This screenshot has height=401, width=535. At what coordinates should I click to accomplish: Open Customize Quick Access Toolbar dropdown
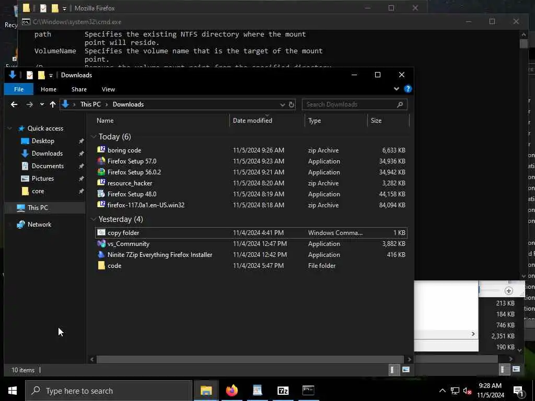[x=51, y=75]
